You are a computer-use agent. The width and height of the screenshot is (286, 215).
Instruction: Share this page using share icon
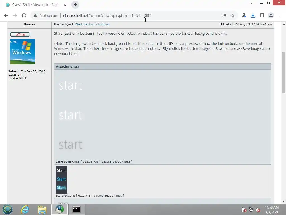click(224, 15)
